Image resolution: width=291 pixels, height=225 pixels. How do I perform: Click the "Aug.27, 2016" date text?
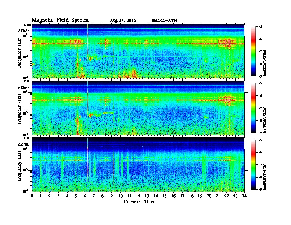coord(123,21)
